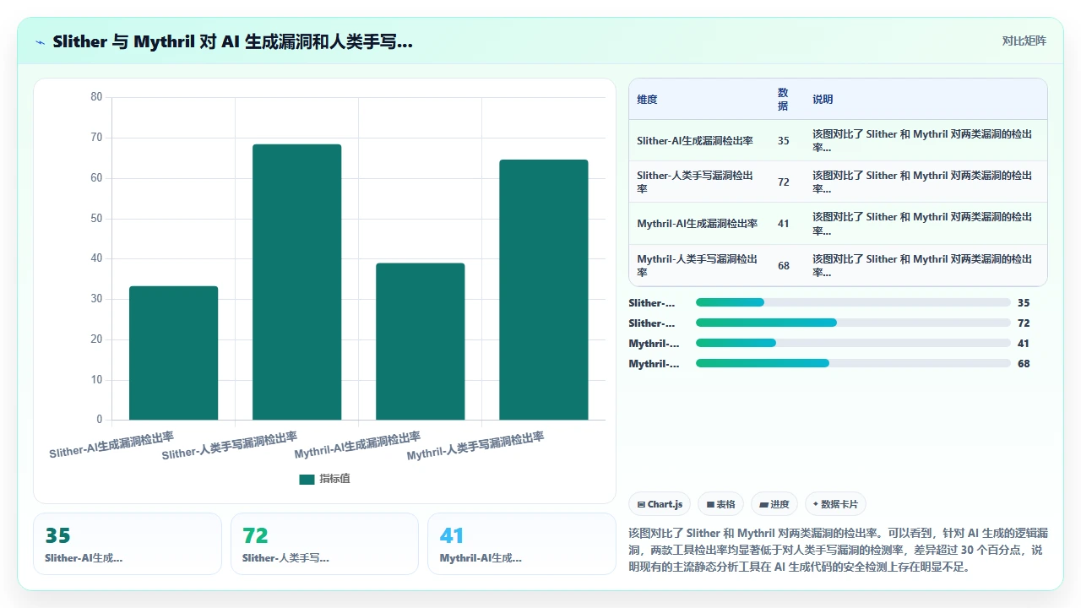Viewport: 1081px width, 608px height.
Task: Click the chart bar for Mythril-人类手写漏洞检出率
Action: [544, 290]
